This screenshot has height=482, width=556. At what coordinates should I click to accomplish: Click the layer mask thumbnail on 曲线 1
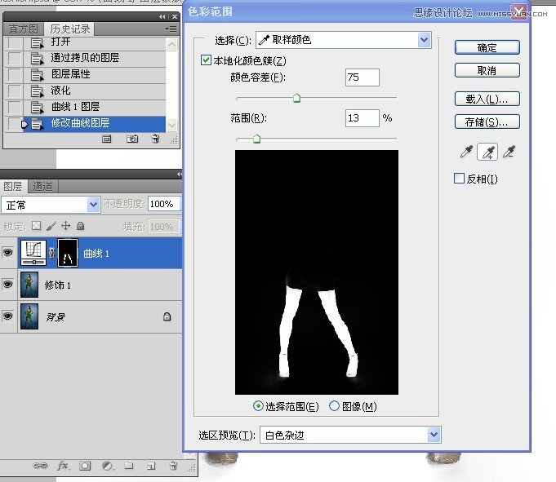68,253
